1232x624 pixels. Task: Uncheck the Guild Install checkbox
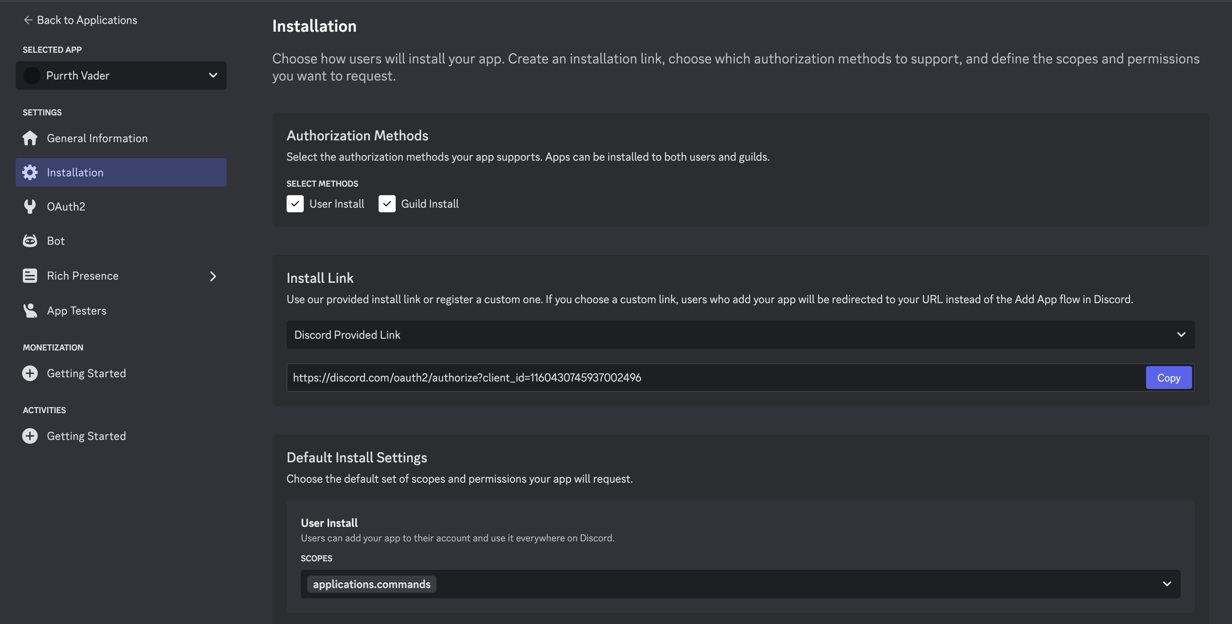coord(386,203)
